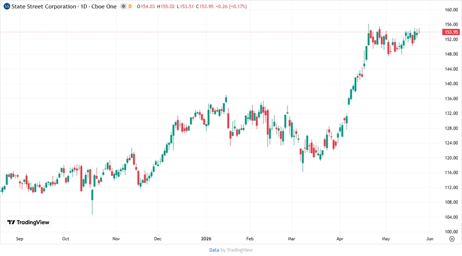The height and width of the screenshot is (256, 462).
Task: Click the asterisk market status icon
Action: pos(123,6)
